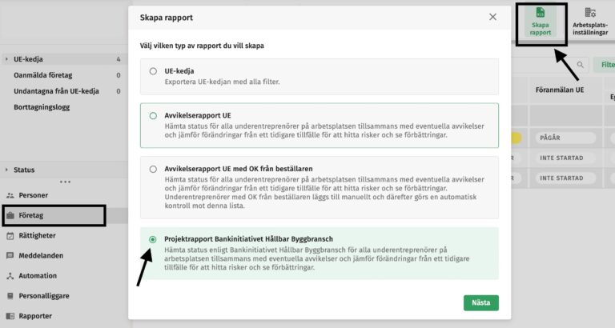Expand the Status section
Screen dimensions: 615x328
tap(6, 170)
